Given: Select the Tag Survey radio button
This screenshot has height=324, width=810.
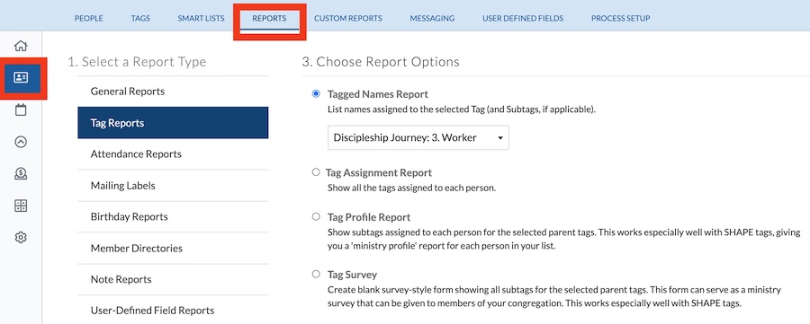Looking at the screenshot, I should tap(316, 274).
